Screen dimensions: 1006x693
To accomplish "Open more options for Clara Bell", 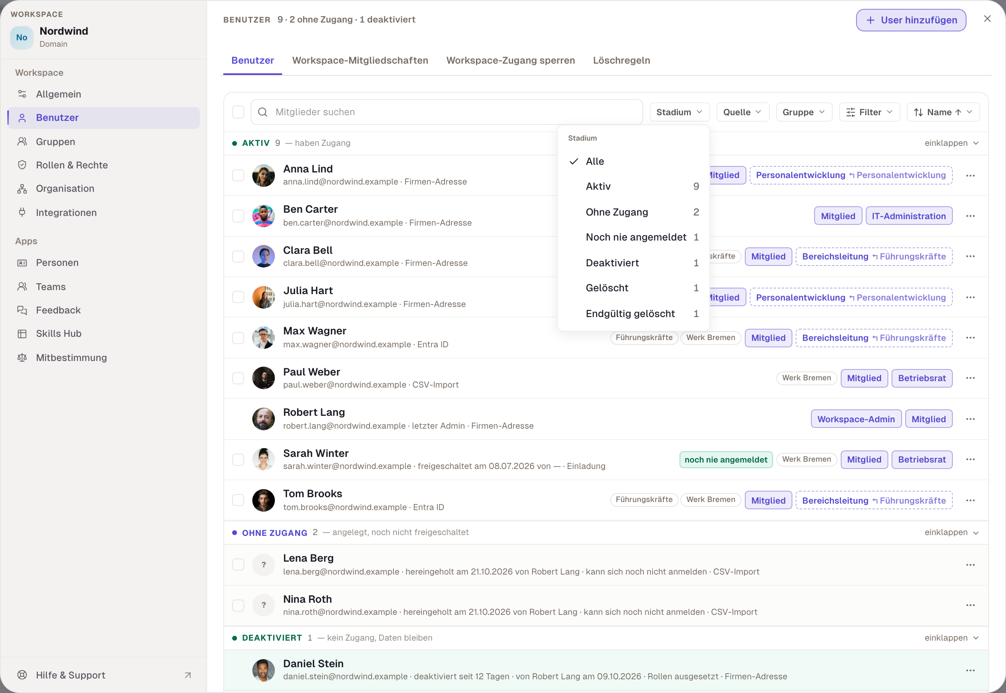I will point(971,256).
